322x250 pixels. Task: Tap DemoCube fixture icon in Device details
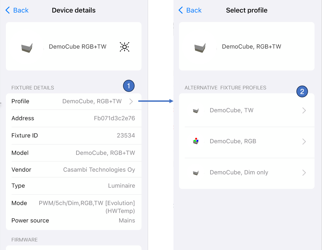click(x=27, y=48)
